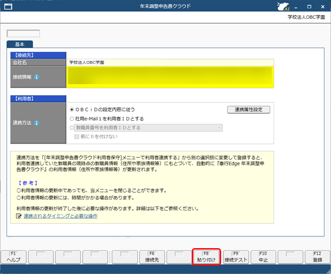This screenshot has width=331, height=274.
Task: Click the 接続情報 label text
Action: coord(22,77)
